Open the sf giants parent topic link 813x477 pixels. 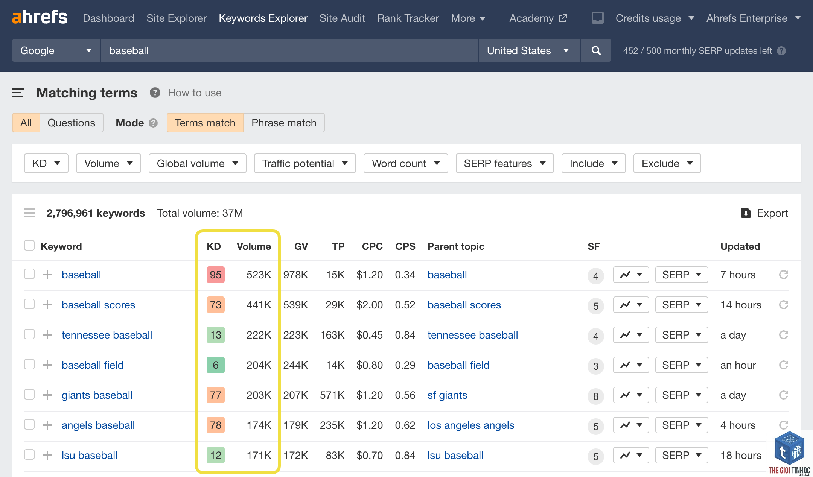(x=447, y=395)
